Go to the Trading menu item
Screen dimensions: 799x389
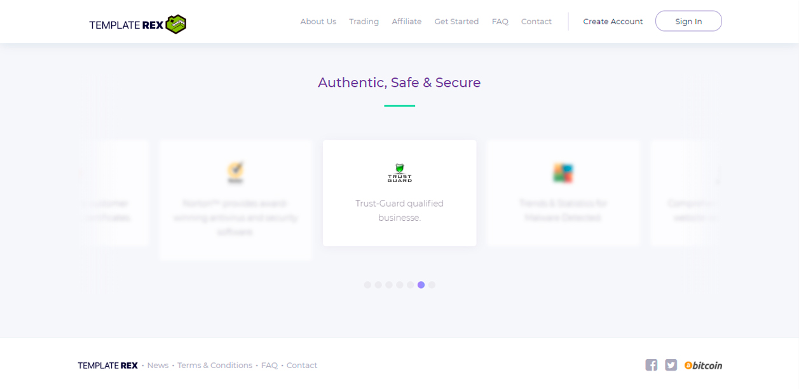(364, 22)
